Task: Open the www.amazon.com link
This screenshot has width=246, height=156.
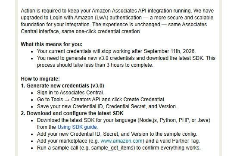Action: [121, 141]
